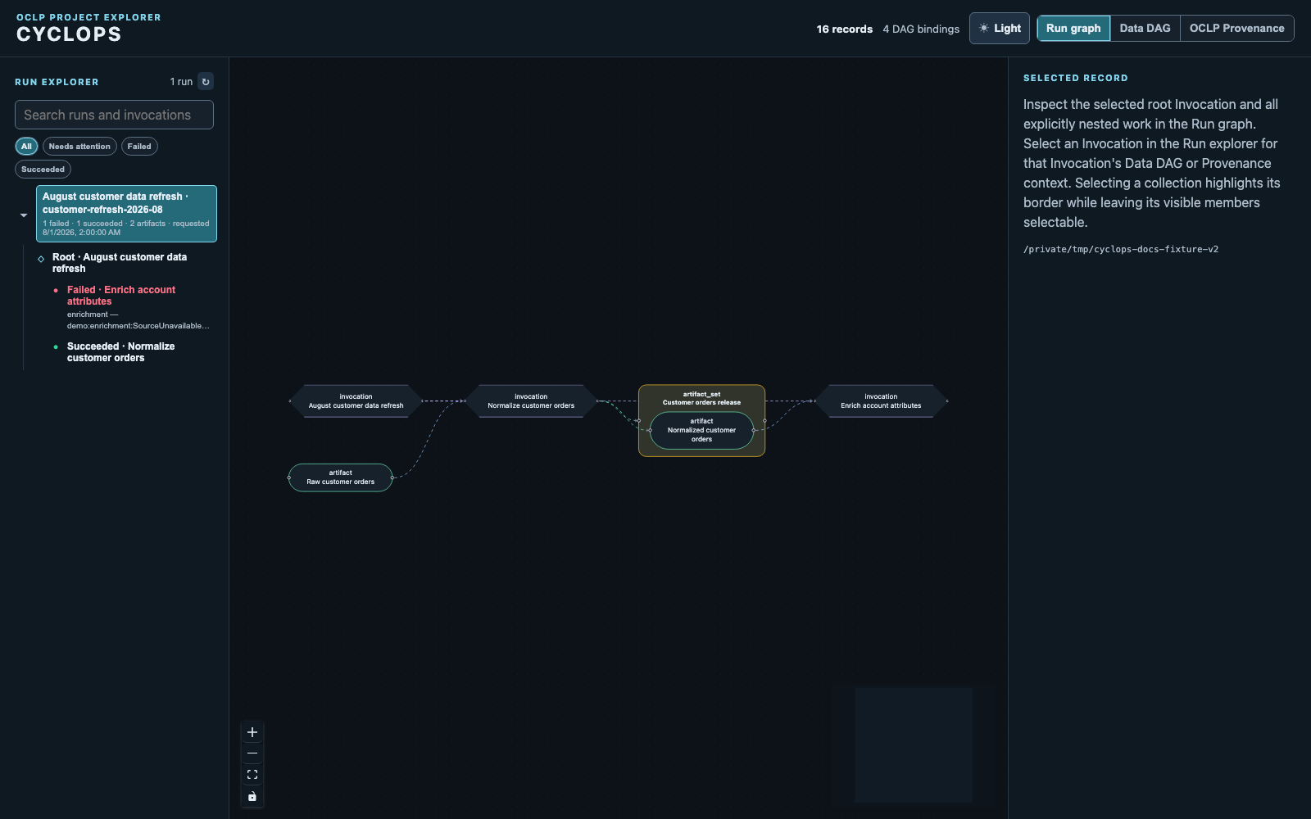Click the 1 run count label
The height and width of the screenshot is (819, 1311).
181,82
